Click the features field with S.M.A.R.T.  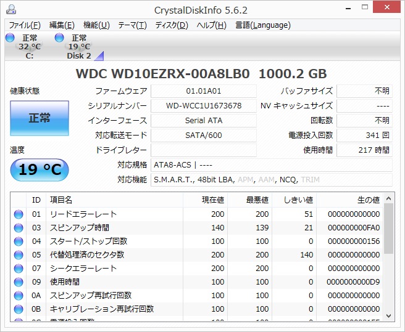272,180
